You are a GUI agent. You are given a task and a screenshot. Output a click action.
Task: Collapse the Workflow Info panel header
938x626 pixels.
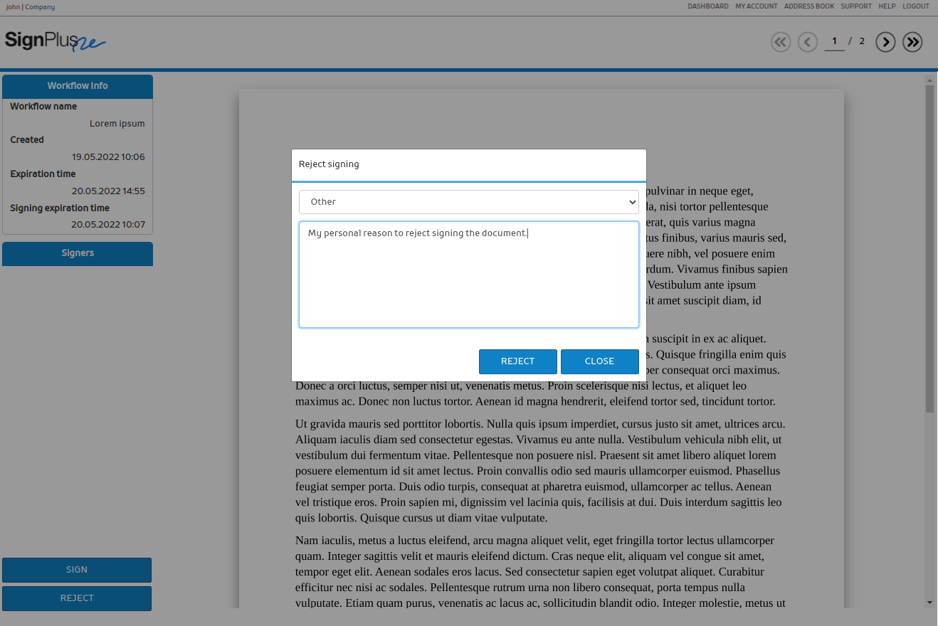(x=78, y=86)
